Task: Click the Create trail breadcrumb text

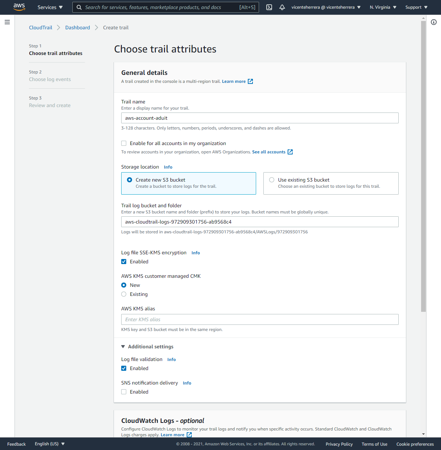Action: 116,27
